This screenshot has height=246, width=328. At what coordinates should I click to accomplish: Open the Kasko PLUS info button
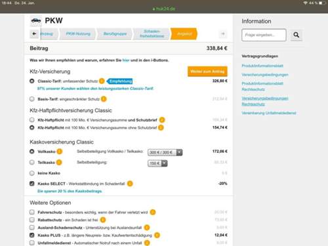click(157, 236)
